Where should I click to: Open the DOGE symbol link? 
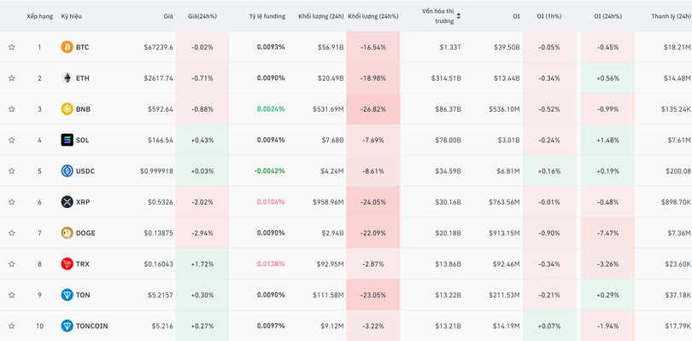tap(85, 233)
